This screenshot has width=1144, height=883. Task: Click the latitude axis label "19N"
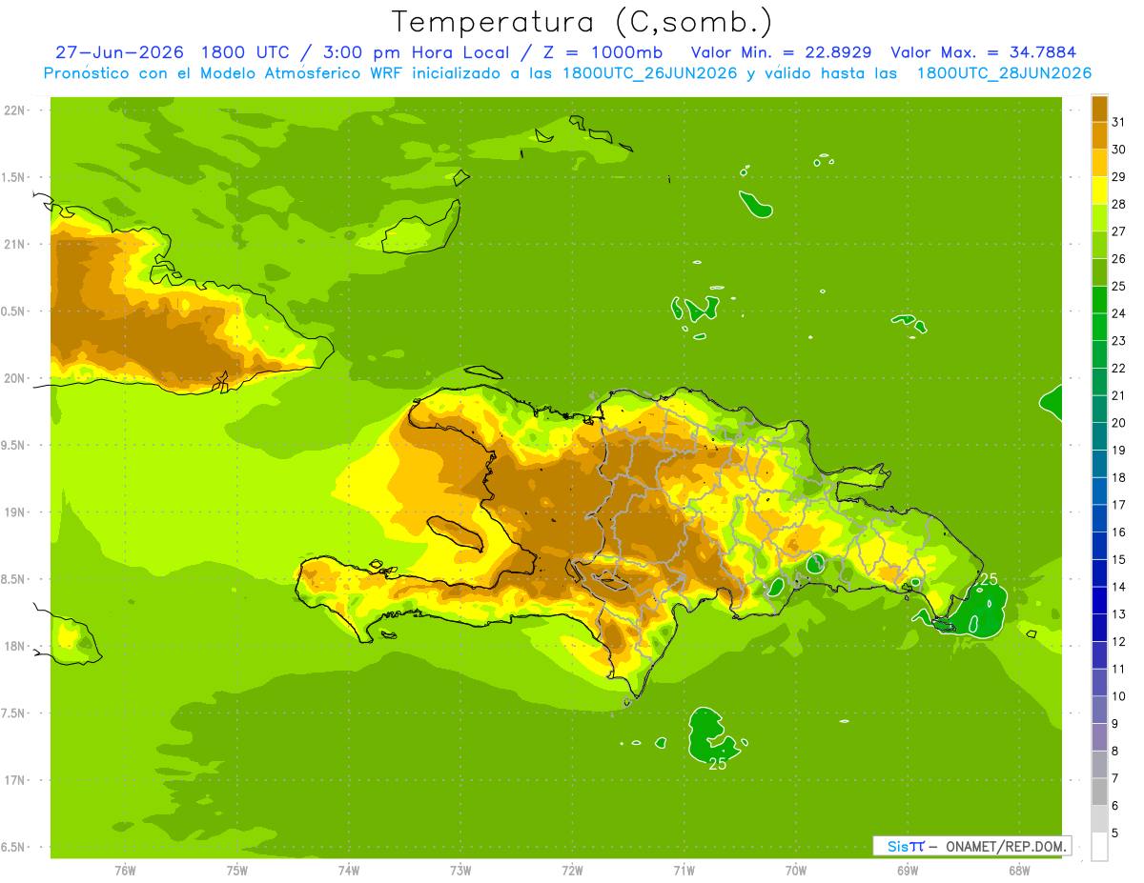pos(14,512)
